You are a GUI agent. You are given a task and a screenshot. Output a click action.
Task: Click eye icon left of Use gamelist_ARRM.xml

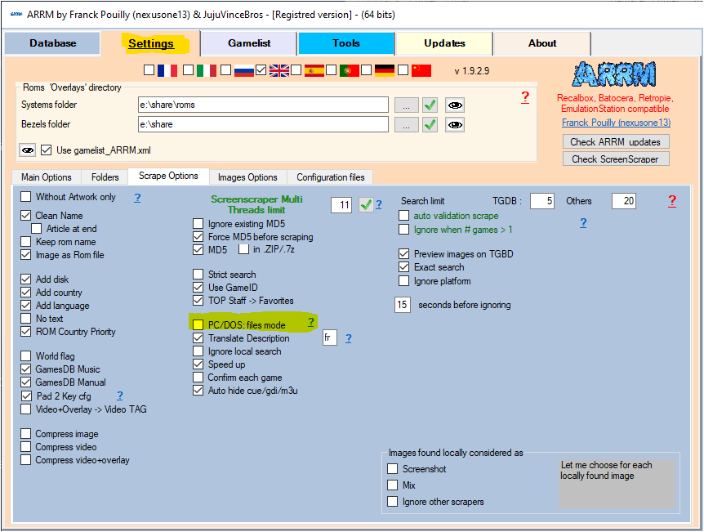[x=28, y=150]
